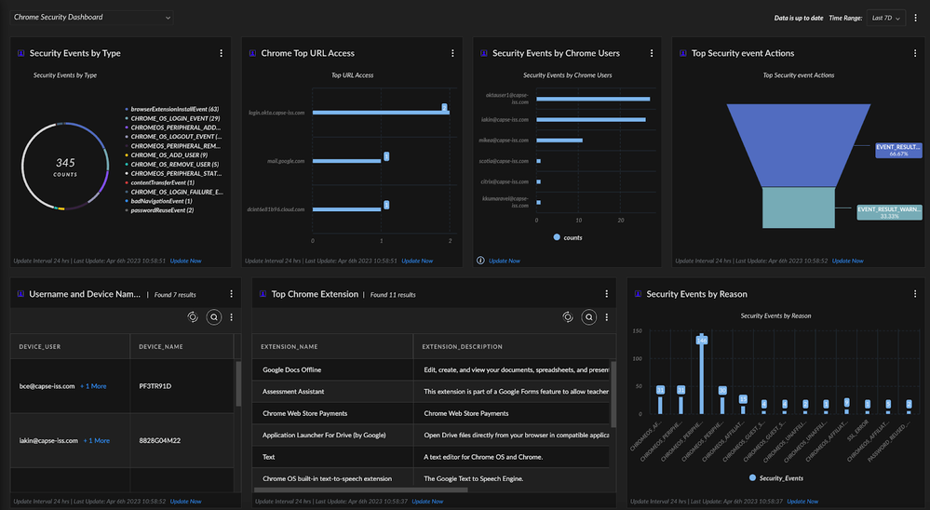Image resolution: width=930 pixels, height=510 pixels.
Task: Click the info icon beside Security Events by Reason
Action: (639, 294)
